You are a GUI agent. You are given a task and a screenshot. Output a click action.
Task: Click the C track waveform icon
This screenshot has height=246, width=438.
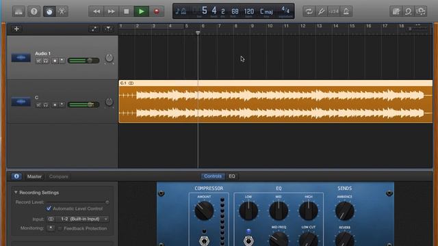21,102
